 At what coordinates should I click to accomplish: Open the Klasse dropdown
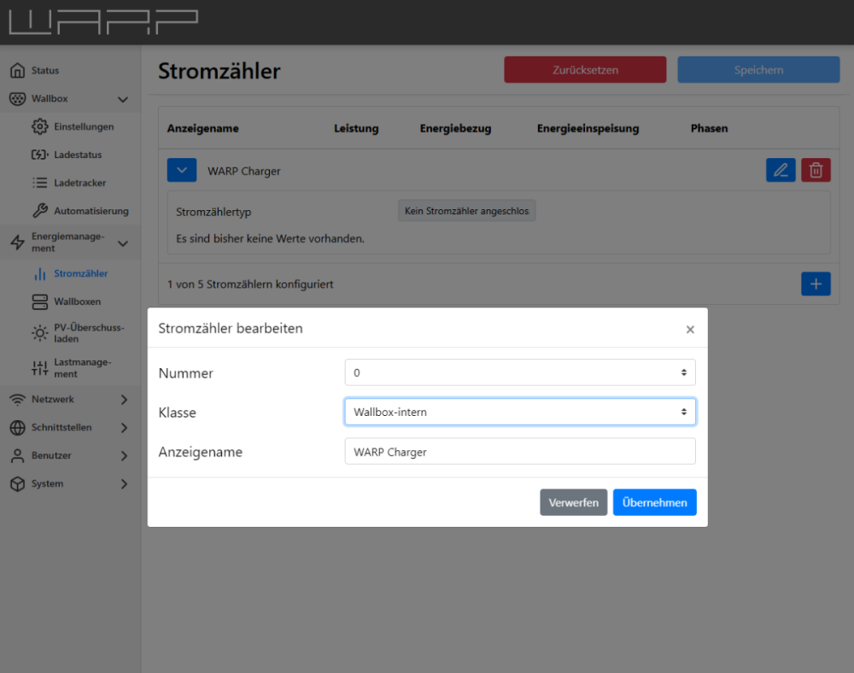520,412
